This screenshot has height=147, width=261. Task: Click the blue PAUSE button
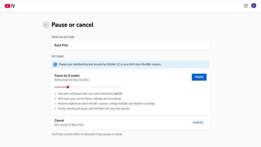point(199,77)
